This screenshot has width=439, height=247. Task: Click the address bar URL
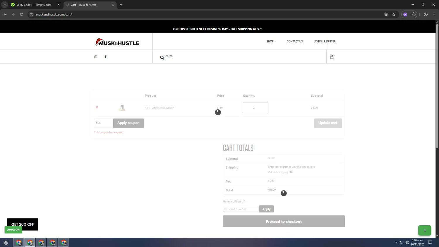coord(54,14)
